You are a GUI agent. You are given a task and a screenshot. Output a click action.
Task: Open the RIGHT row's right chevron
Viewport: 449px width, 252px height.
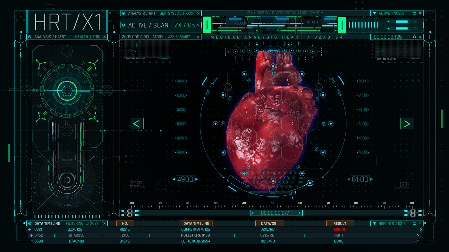pyautogui.click(x=418, y=235)
